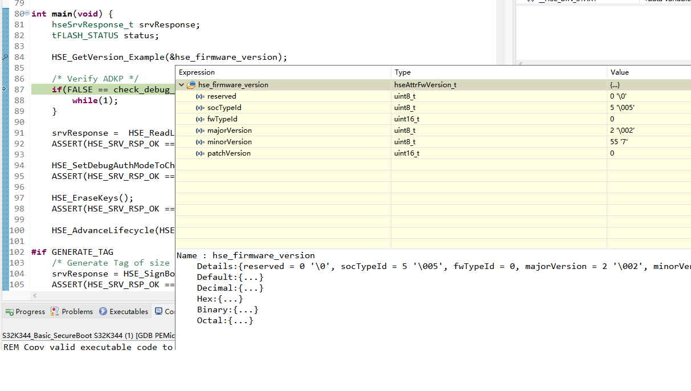The width and height of the screenshot is (691, 391).
Task: Select the reserved expression row name
Action: click(222, 96)
